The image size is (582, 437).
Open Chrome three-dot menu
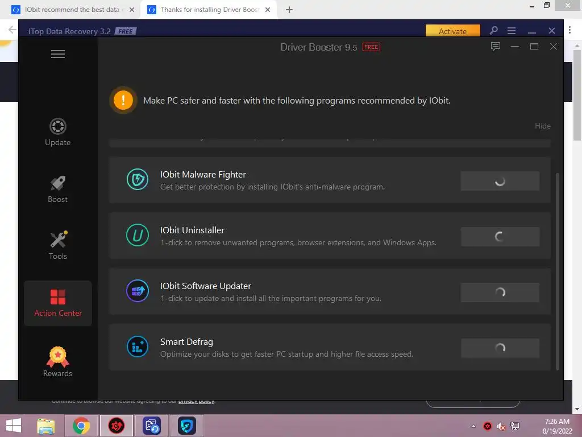569,30
